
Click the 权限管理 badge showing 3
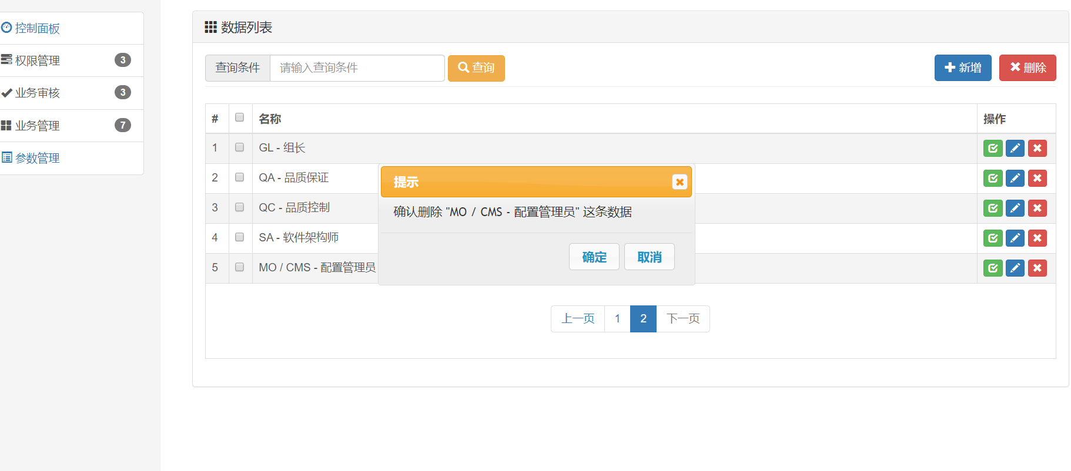tap(122, 60)
